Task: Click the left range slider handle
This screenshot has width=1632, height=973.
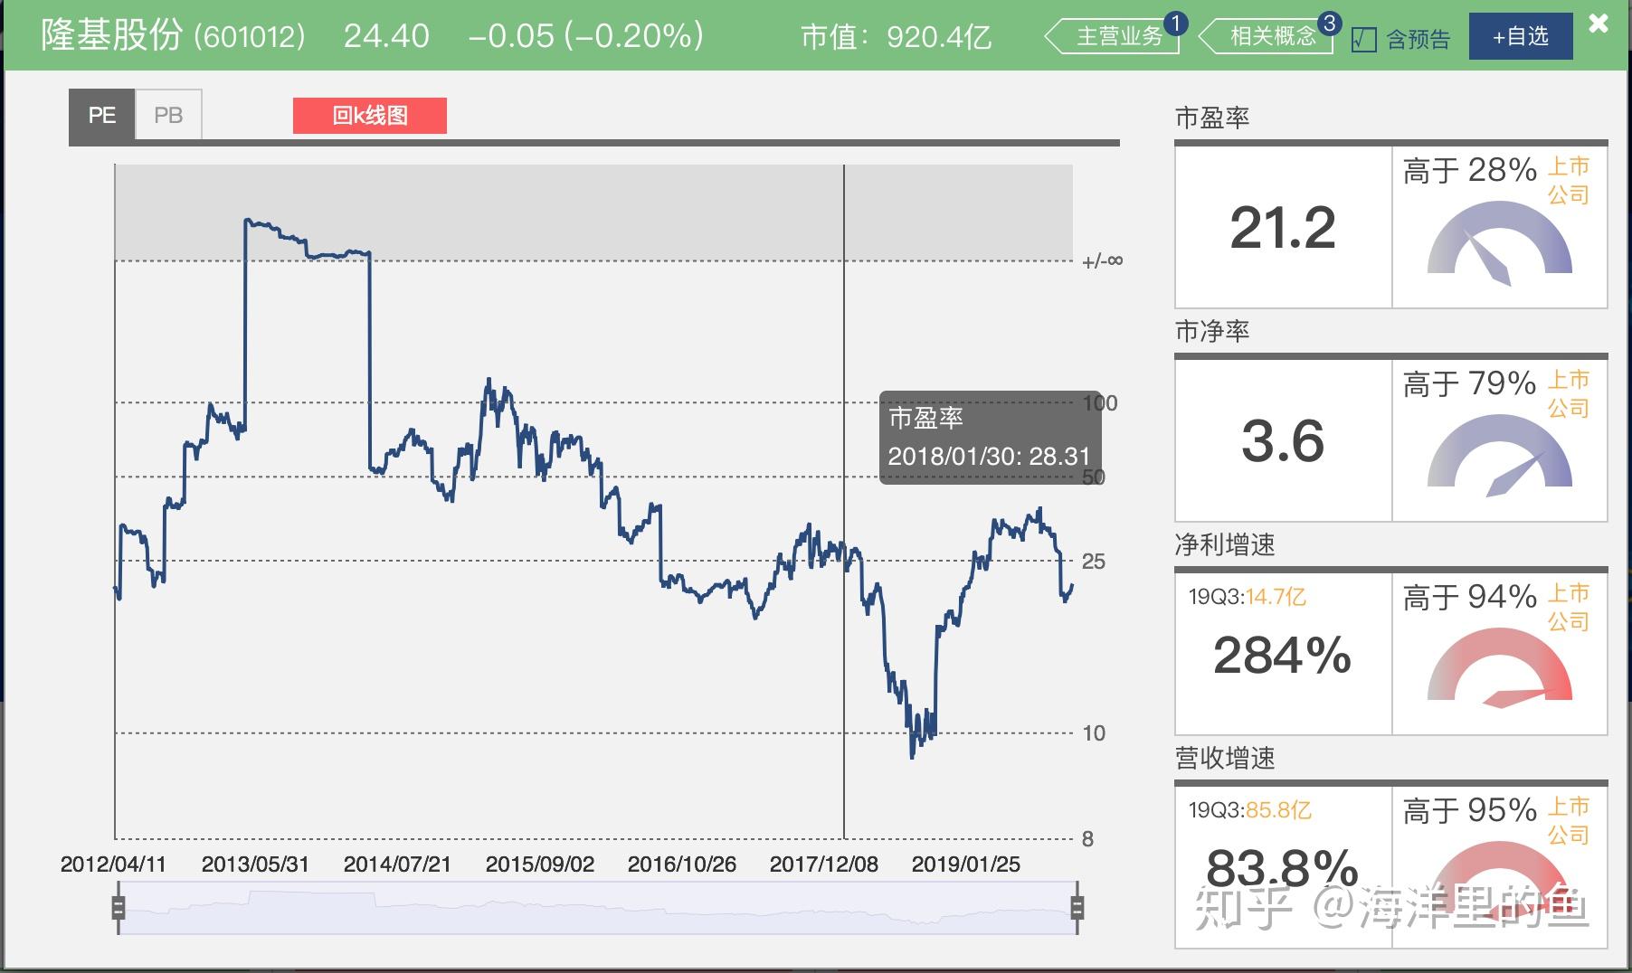Action: [118, 907]
